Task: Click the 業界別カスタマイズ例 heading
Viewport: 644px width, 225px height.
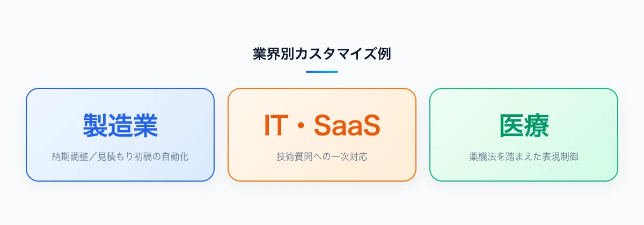Action: [x=322, y=54]
